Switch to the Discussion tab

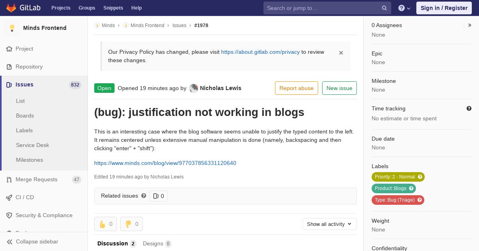tap(117, 243)
